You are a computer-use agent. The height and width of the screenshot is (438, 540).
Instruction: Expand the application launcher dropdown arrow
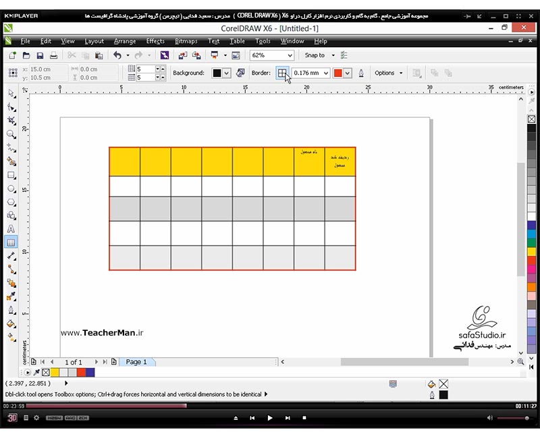point(225,55)
